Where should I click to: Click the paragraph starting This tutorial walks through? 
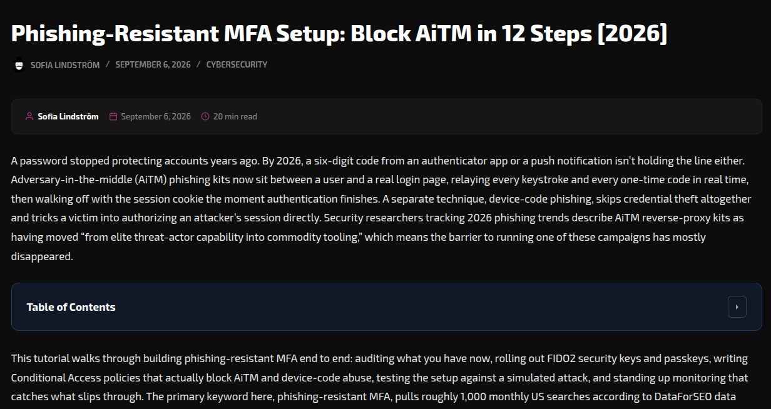tap(380, 377)
